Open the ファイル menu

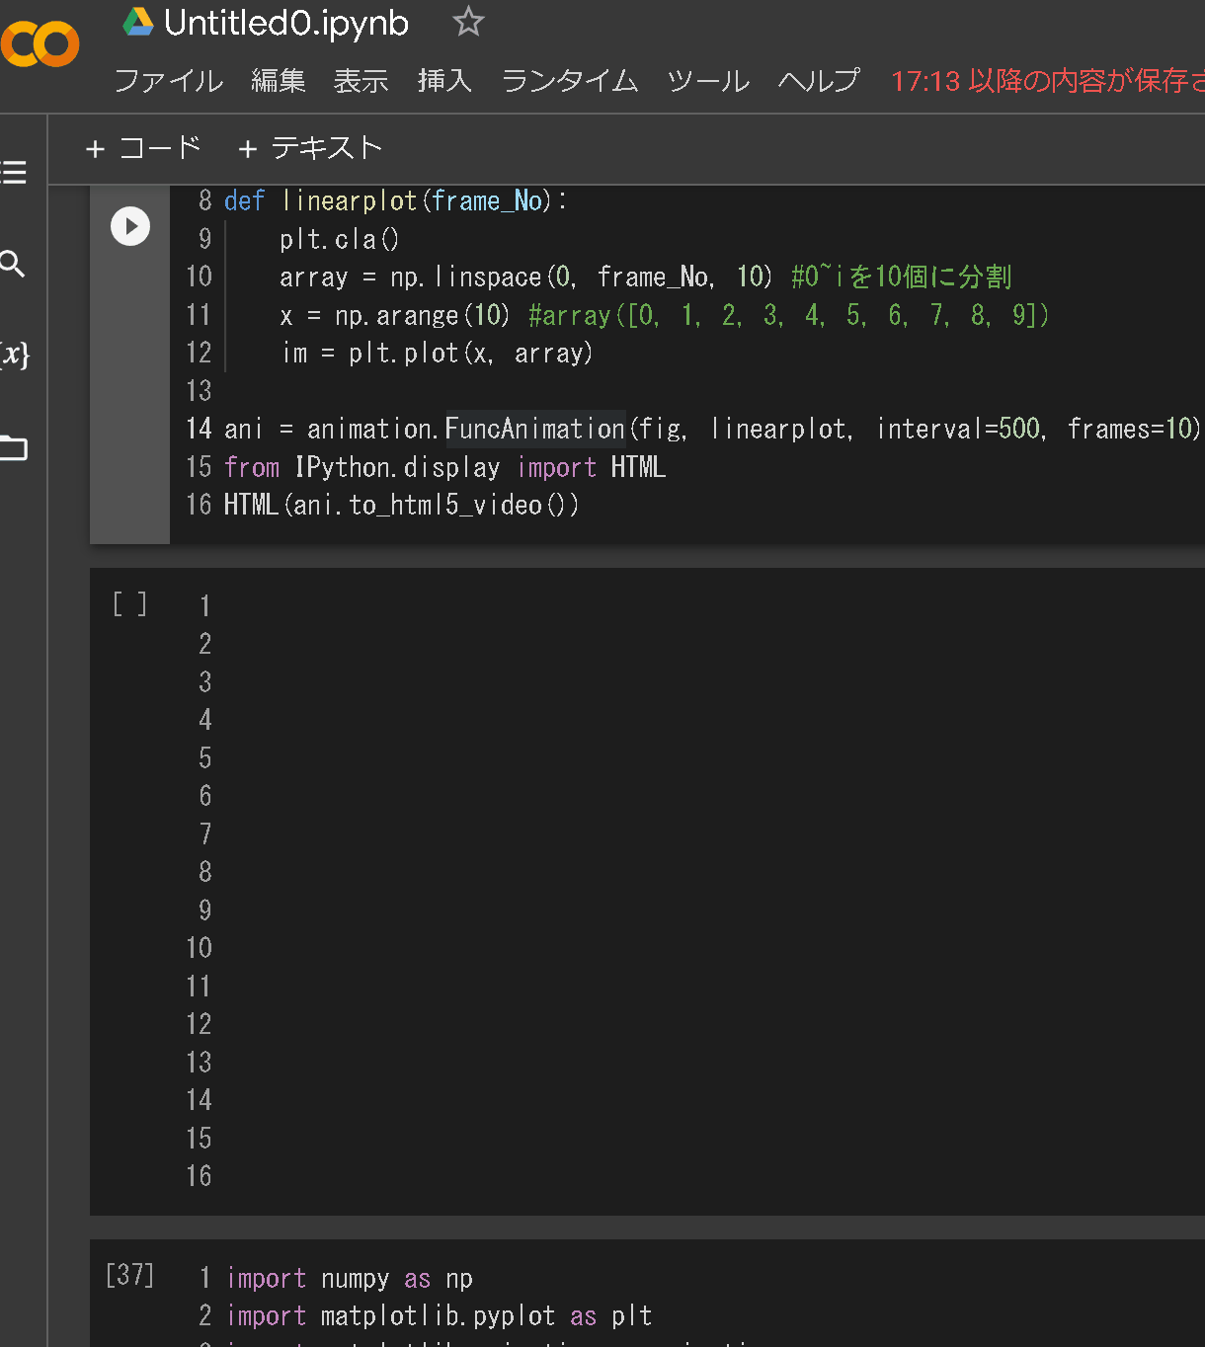point(169,81)
